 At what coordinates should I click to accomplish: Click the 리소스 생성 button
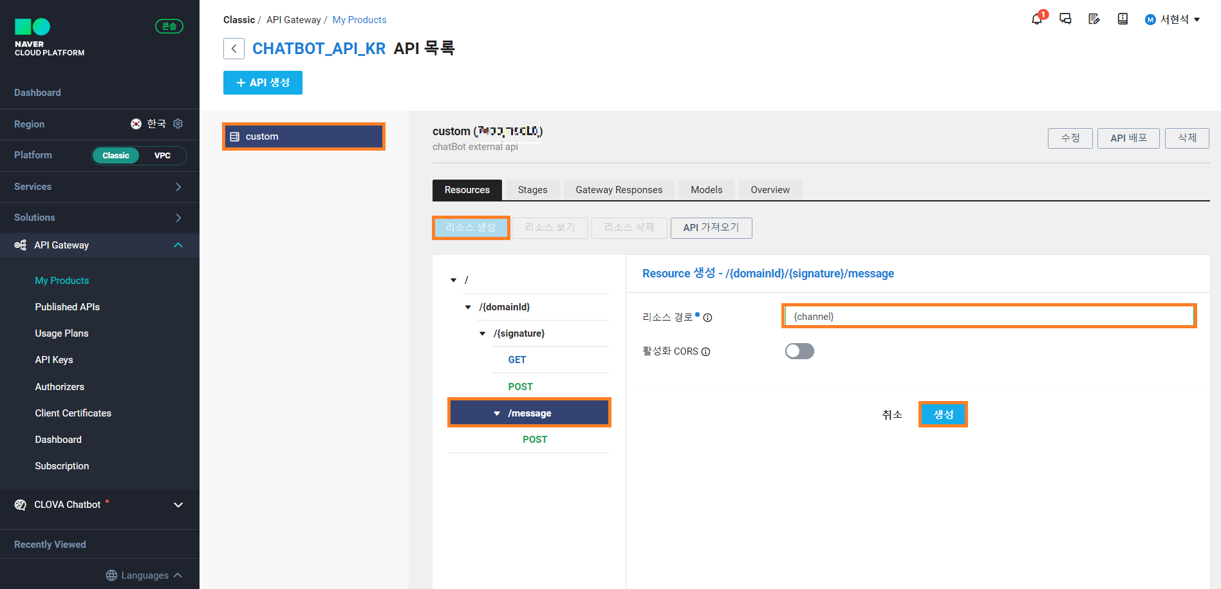point(471,228)
